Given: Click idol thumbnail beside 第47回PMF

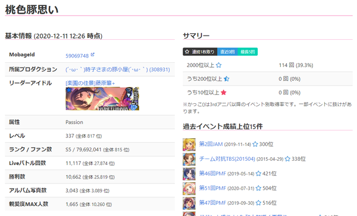Looking at the screenshot, I should pos(189,203).
